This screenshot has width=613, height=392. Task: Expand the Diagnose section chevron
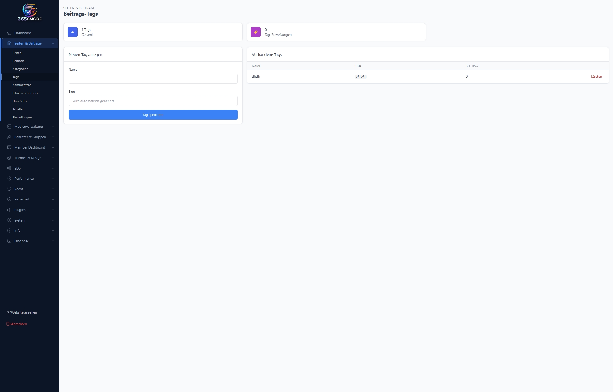pyautogui.click(x=53, y=241)
